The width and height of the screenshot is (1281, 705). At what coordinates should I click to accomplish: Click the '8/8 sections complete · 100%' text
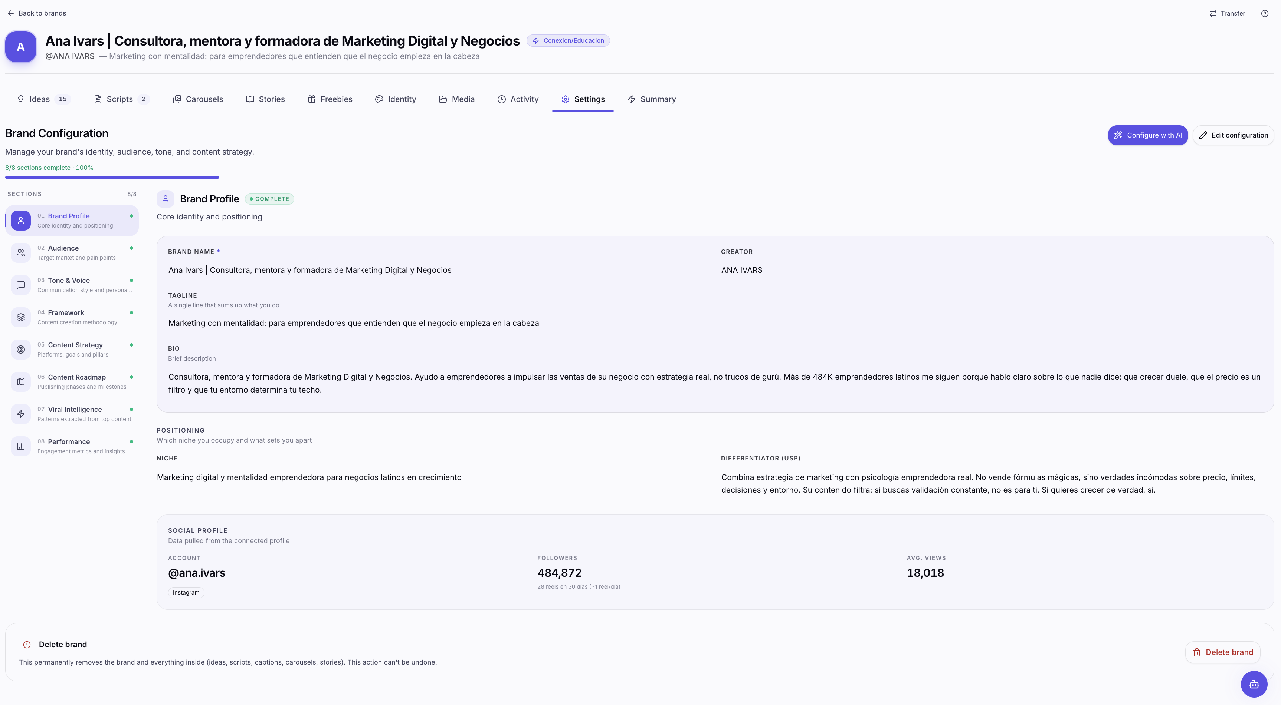tap(49, 168)
